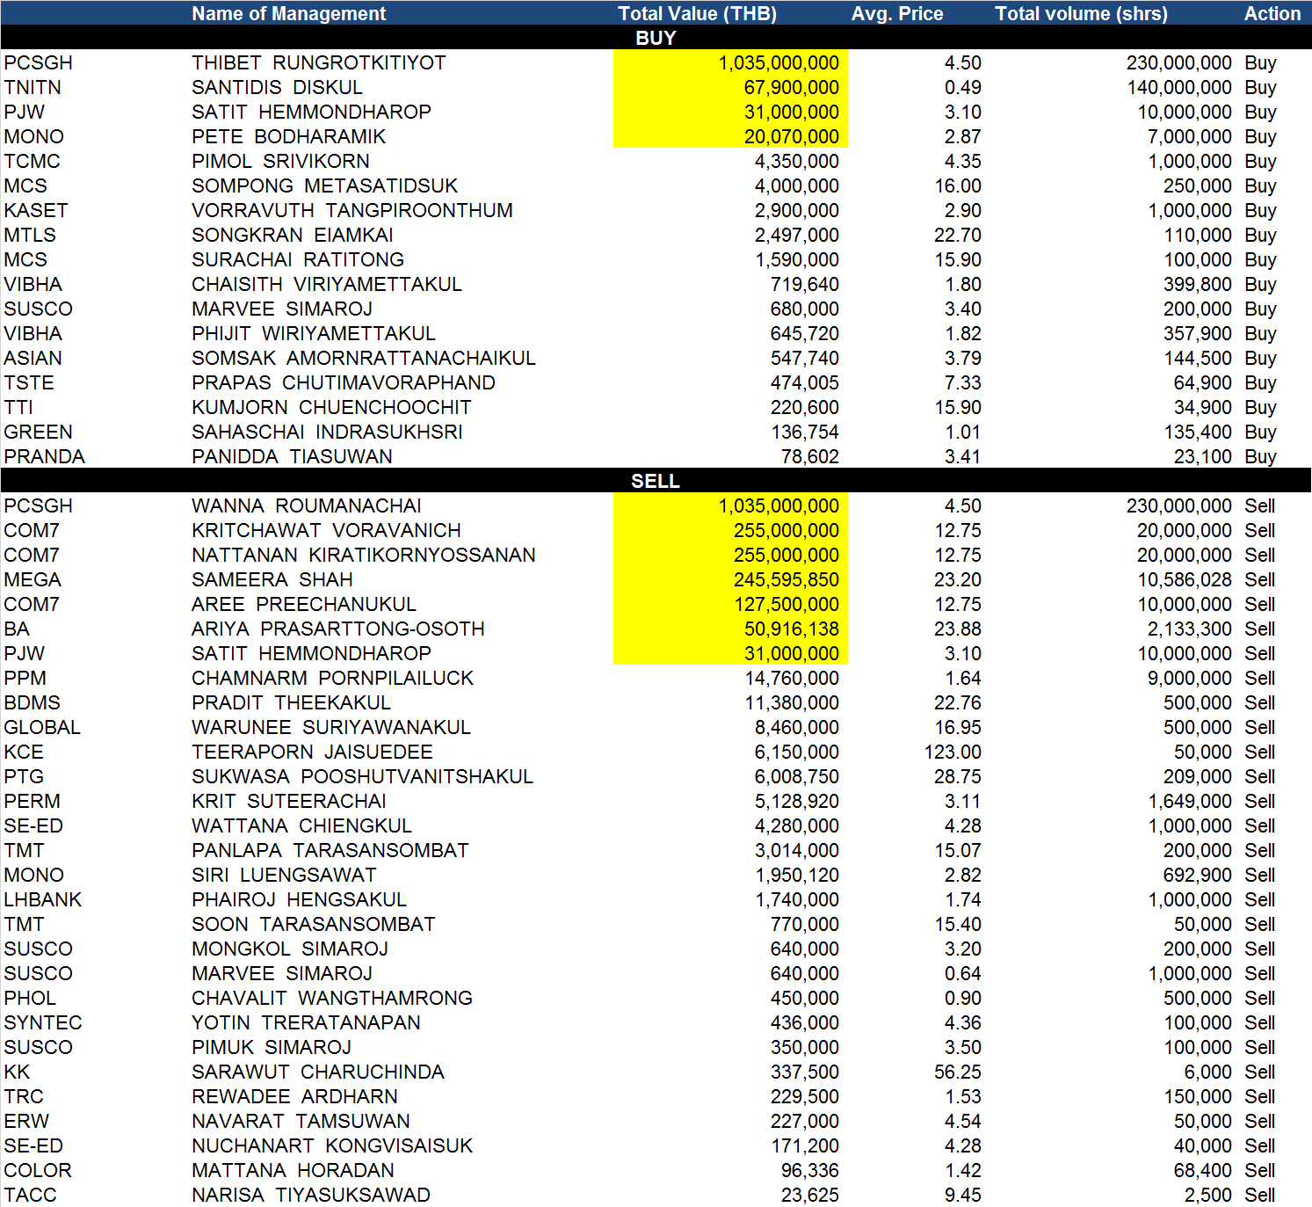Click name WANNA ROUMANACHAI
The width and height of the screenshot is (1312, 1207).
[307, 505]
